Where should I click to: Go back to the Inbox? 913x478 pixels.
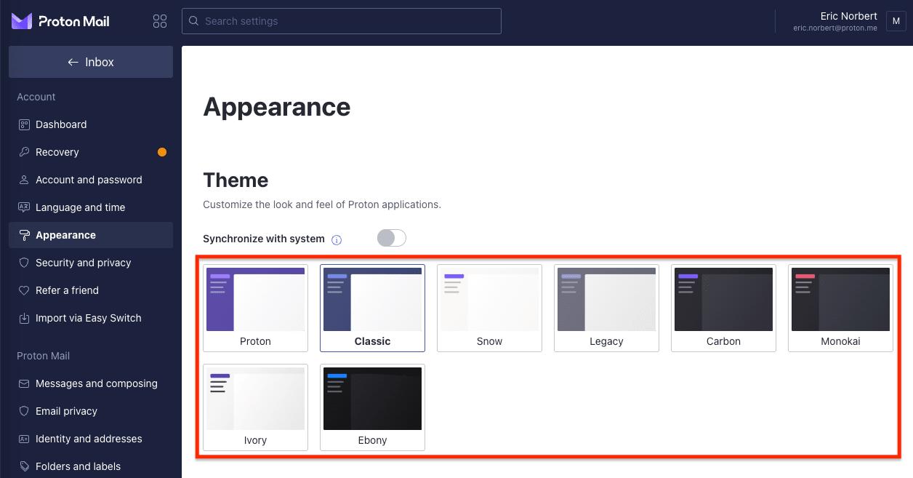[90, 62]
